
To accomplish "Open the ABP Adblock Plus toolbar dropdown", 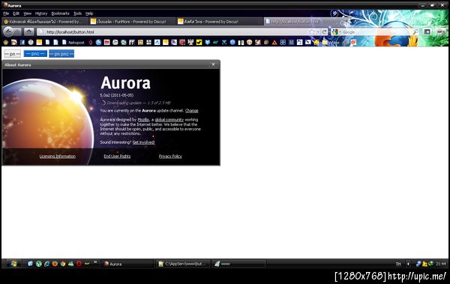I will tap(441, 31).
